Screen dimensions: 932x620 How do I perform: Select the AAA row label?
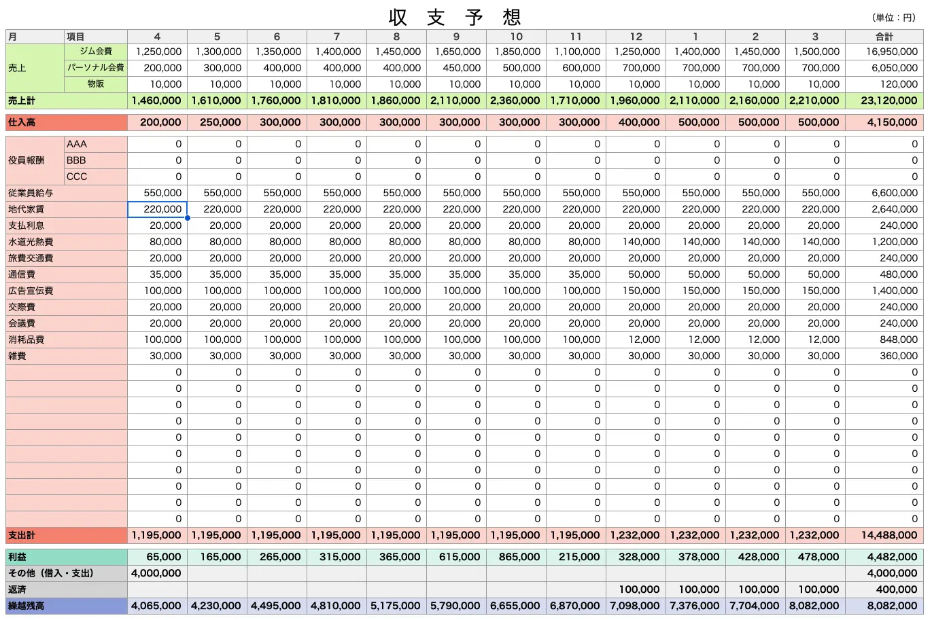pyautogui.click(x=96, y=144)
